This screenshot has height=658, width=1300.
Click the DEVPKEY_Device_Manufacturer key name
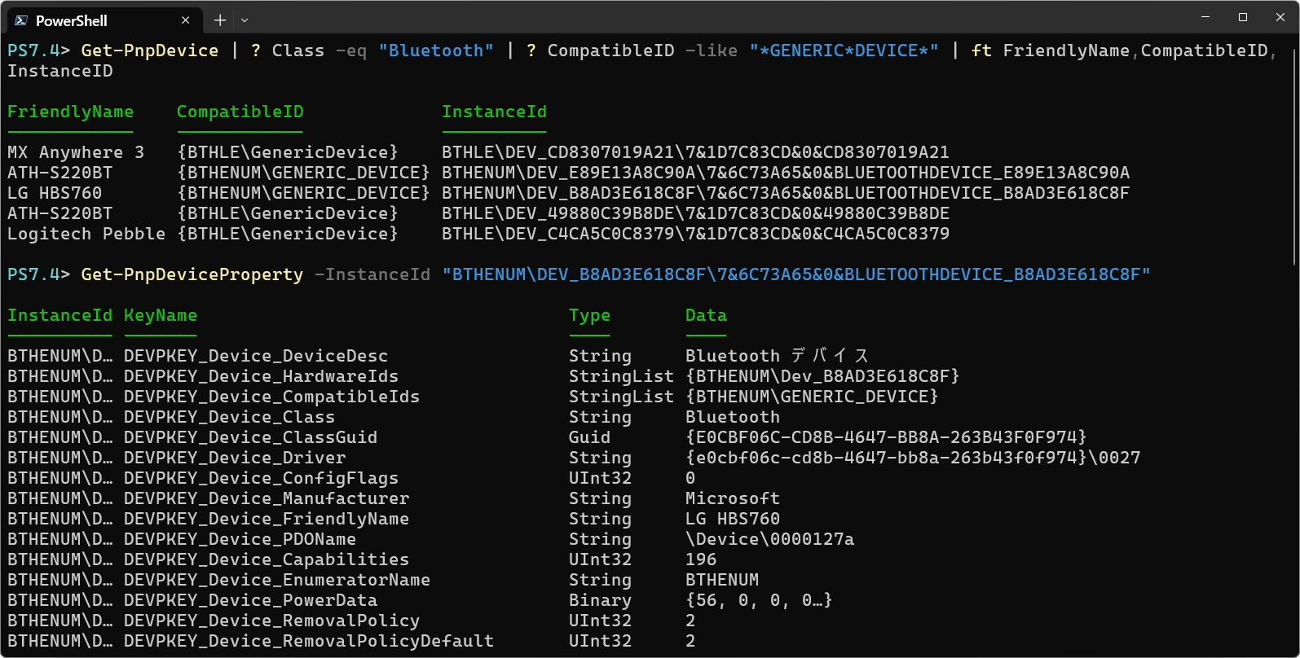tap(267, 498)
